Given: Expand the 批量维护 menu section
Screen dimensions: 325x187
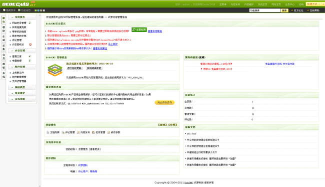Looking at the screenshot, I should click(x=22, y=93).
